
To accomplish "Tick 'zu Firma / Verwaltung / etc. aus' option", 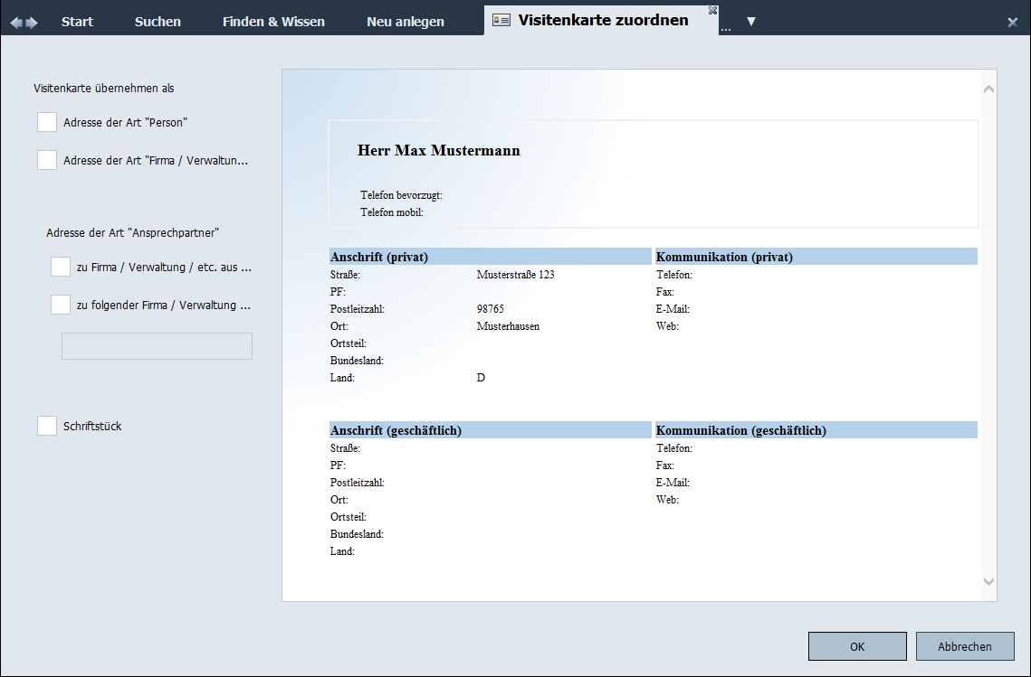I will 61,267.
